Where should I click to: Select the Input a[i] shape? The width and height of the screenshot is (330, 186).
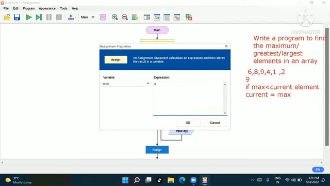click(181, 132)
